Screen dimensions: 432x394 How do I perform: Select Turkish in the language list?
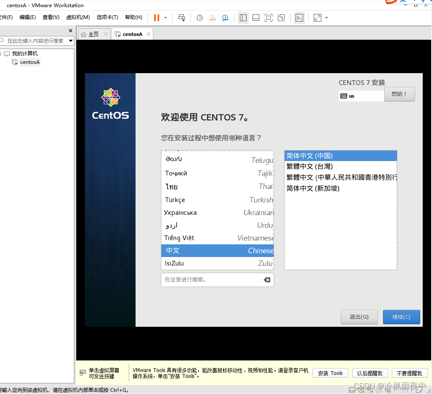[217, 200]
